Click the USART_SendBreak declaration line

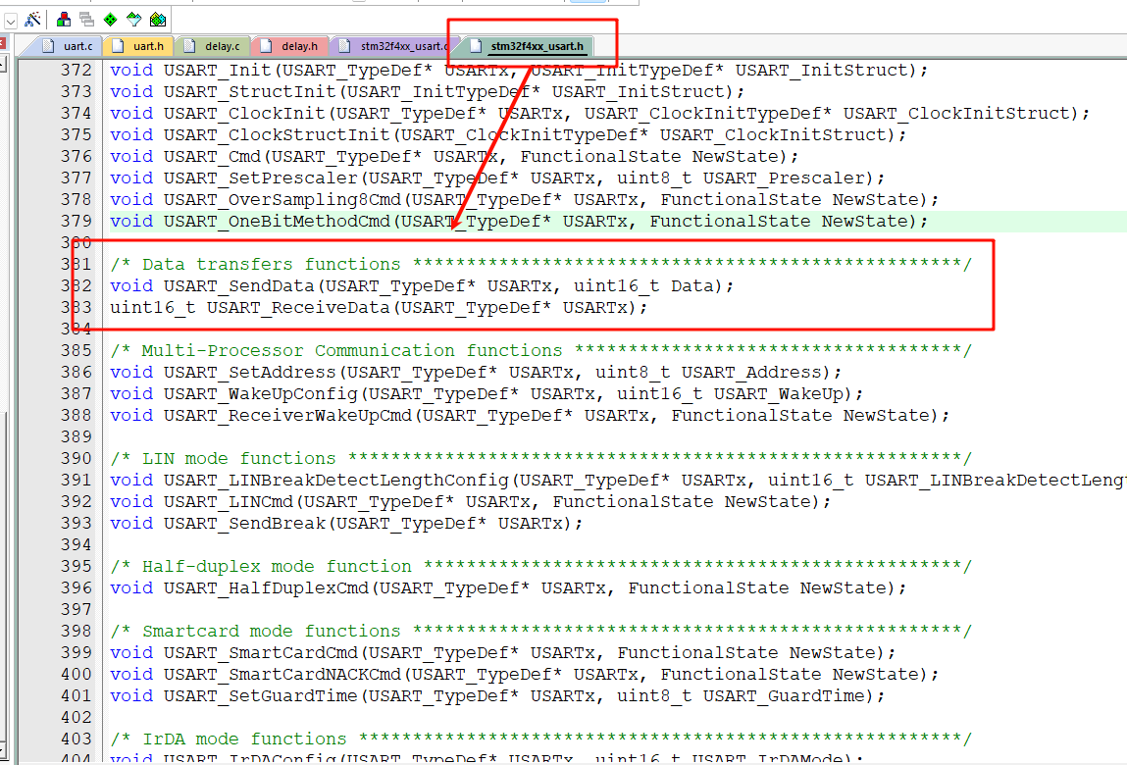click(x=346, y=524)
